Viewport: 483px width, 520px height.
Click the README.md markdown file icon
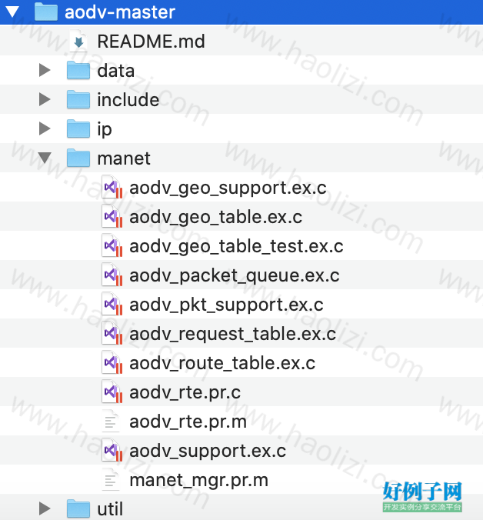coord(78,41)
